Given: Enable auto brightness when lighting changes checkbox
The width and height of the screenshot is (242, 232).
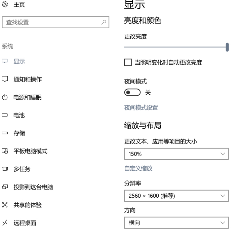Looking at the screenshot, I should (x=128, y=62).
